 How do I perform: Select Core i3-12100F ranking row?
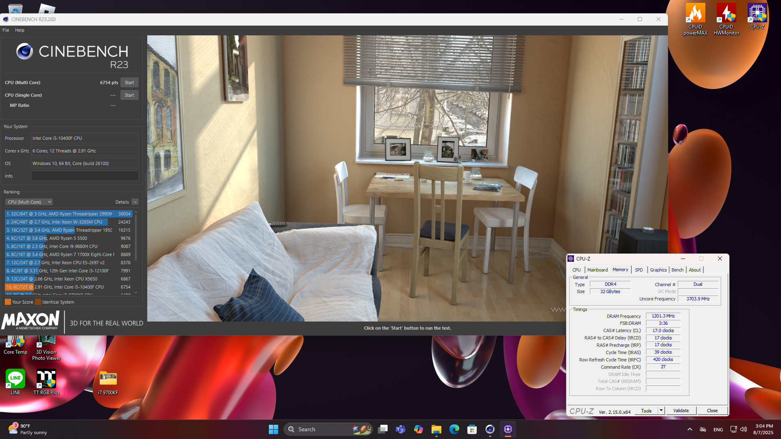68,271
